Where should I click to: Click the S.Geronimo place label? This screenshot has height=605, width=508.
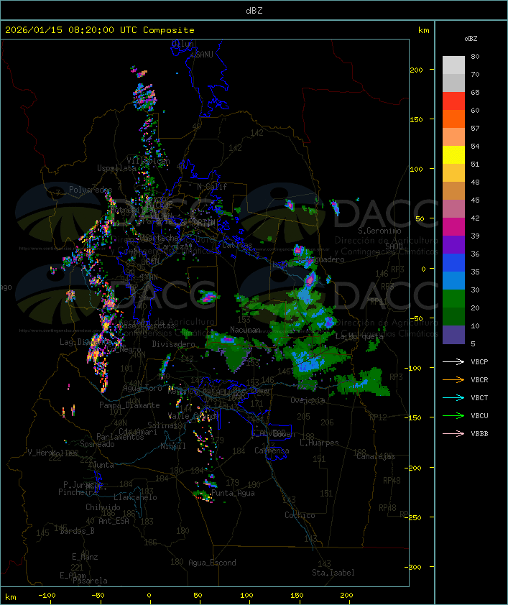pyautogui.click(x=379, y=231)
